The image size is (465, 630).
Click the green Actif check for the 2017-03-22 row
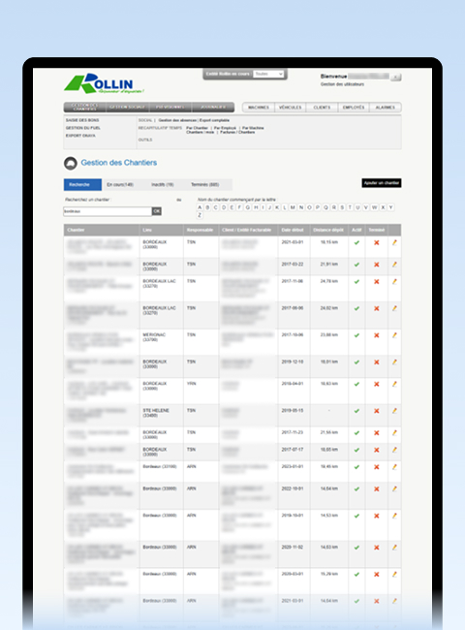click(356, 265)
